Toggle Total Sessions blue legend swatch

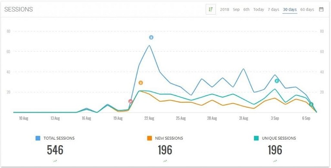click(38, 138)
